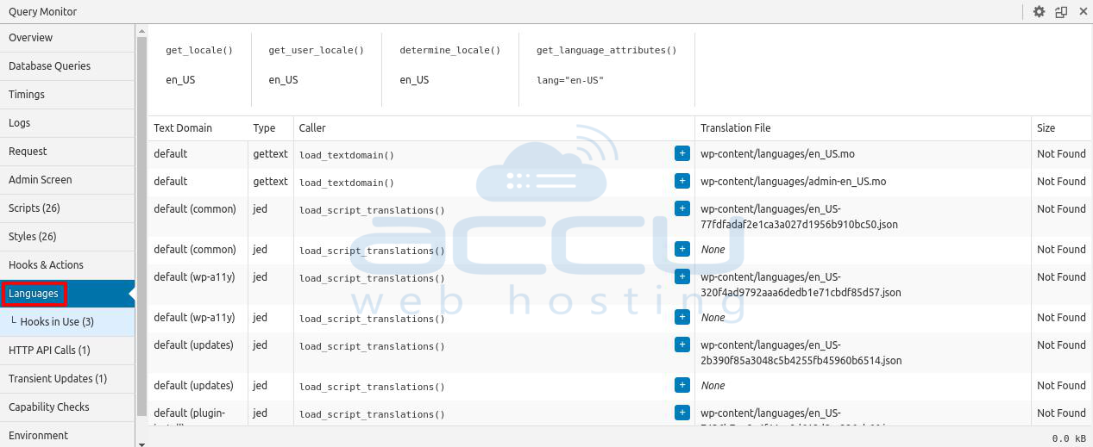Expand caller of default (updates) None row

tap(682, 385)
